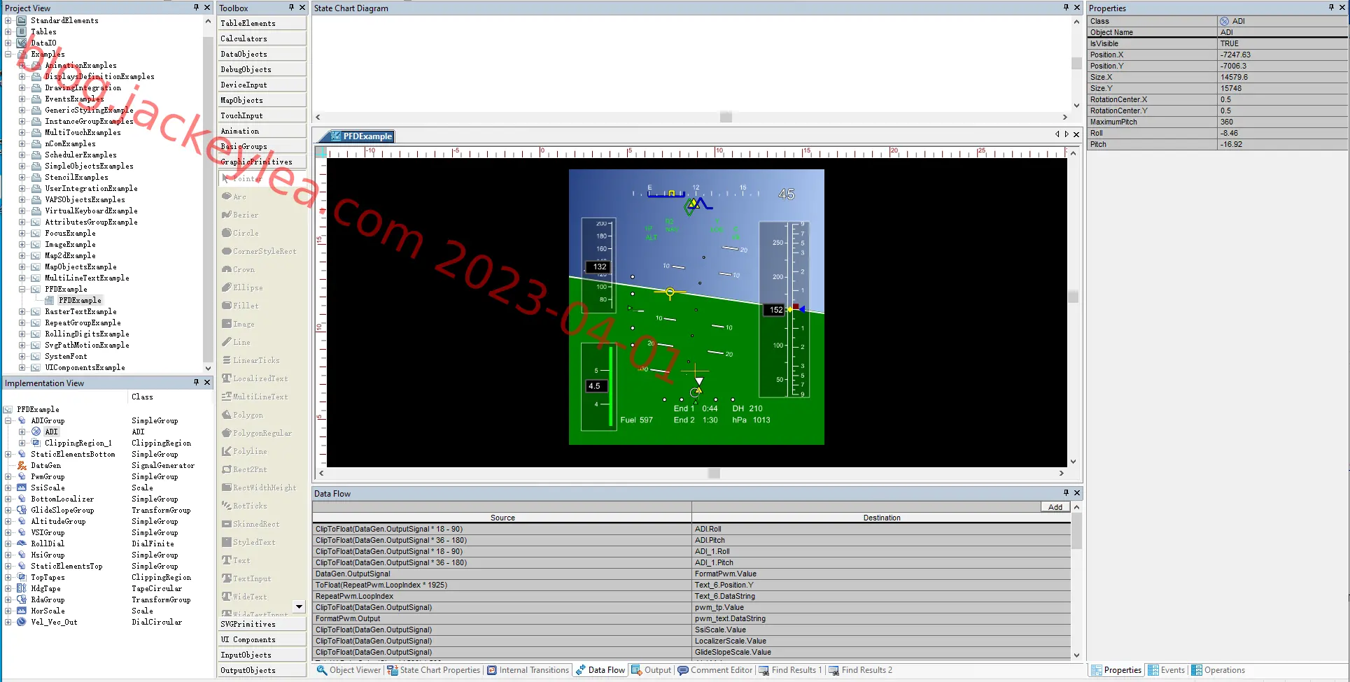Click the Add button in Data Flow

pos(1055,507)
